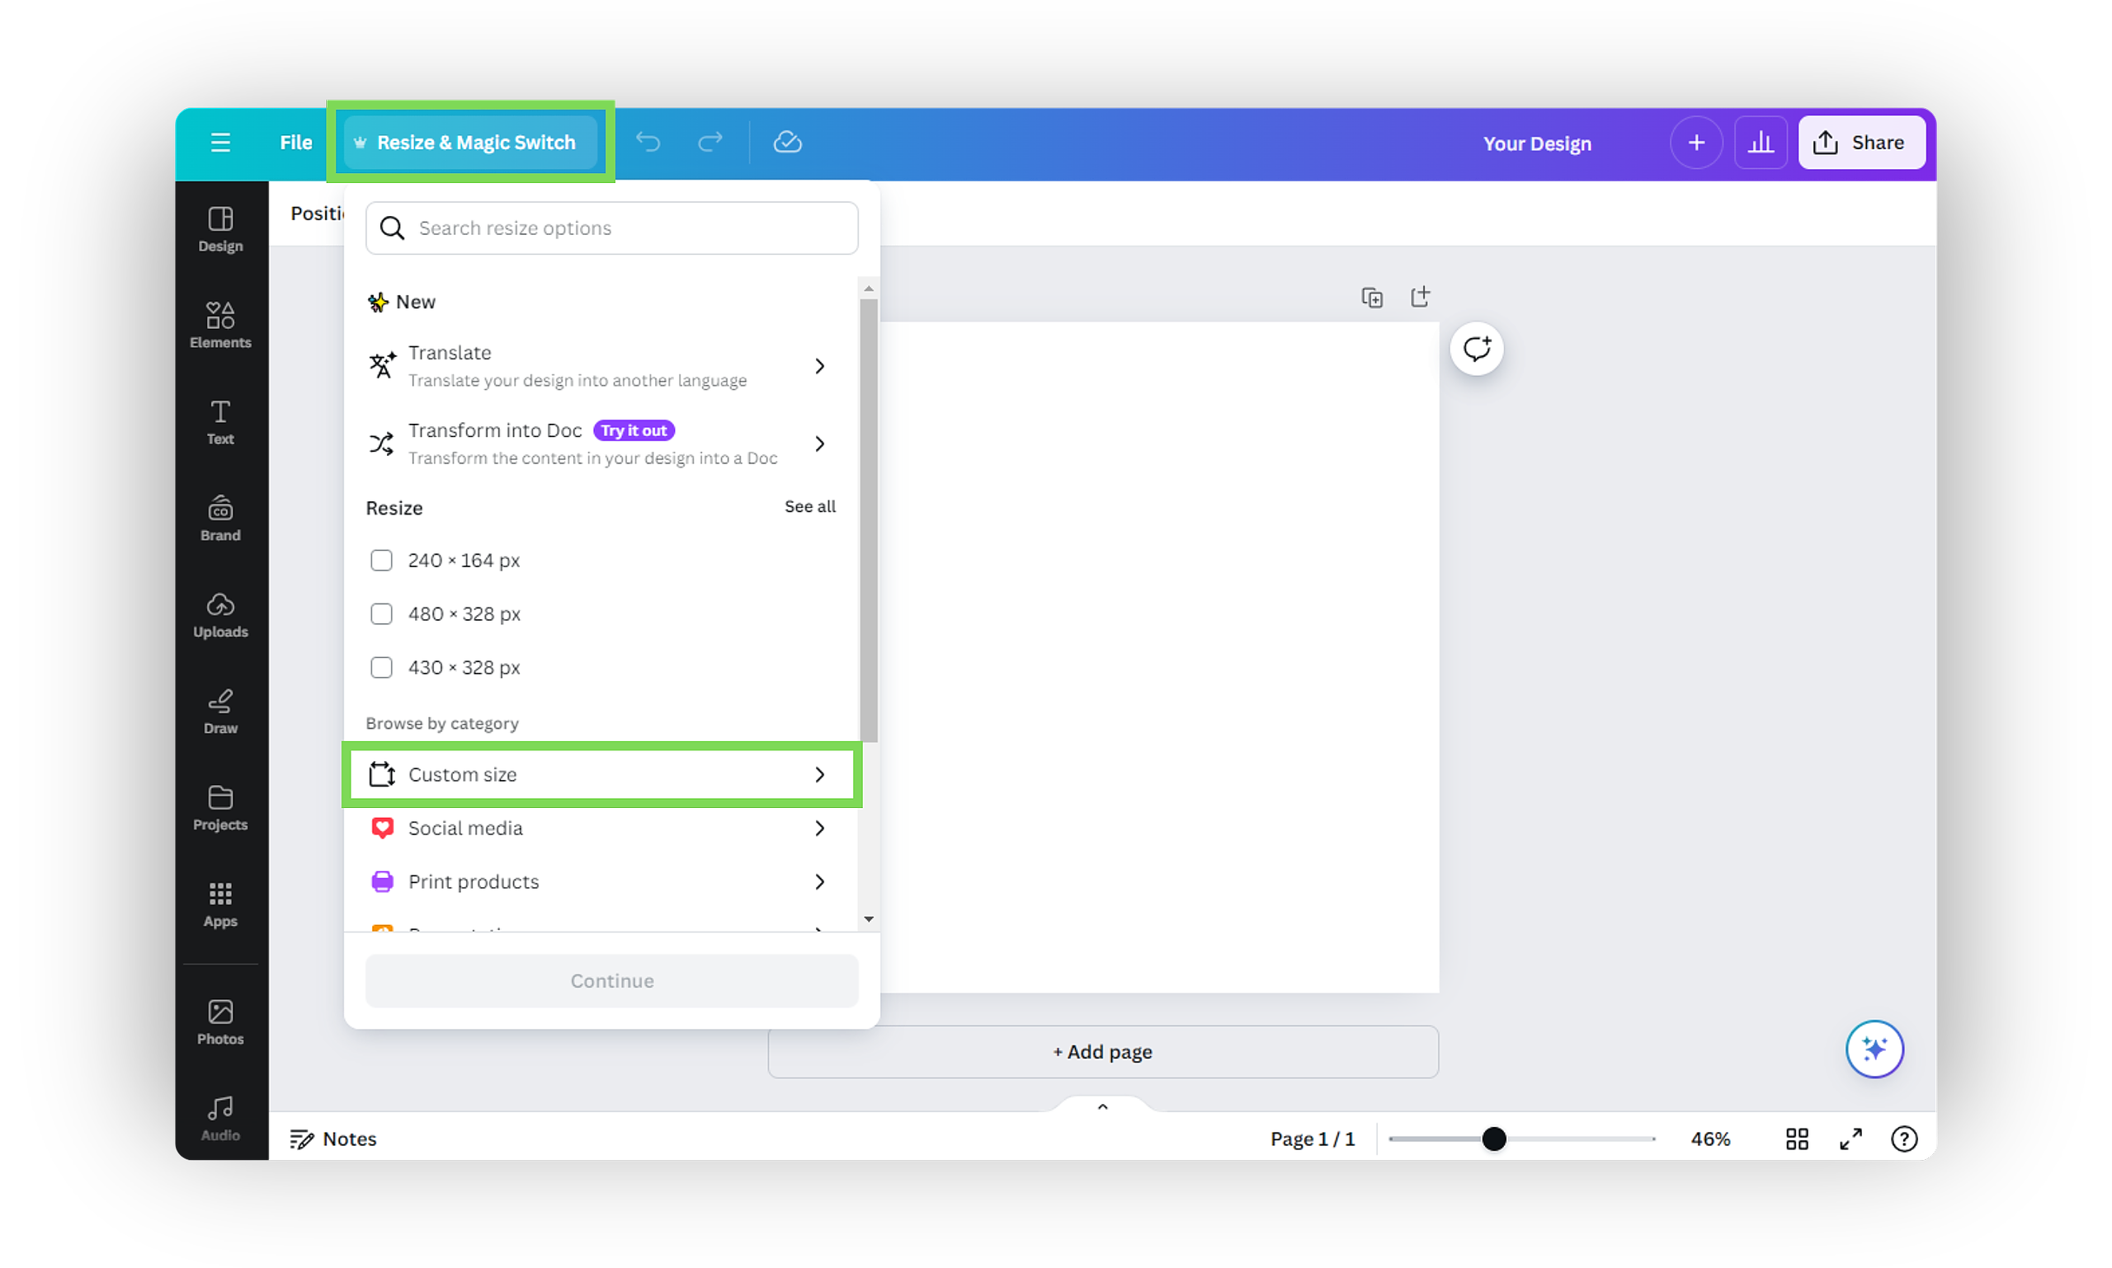Open the Projects sidebar panel

(220, 808)
